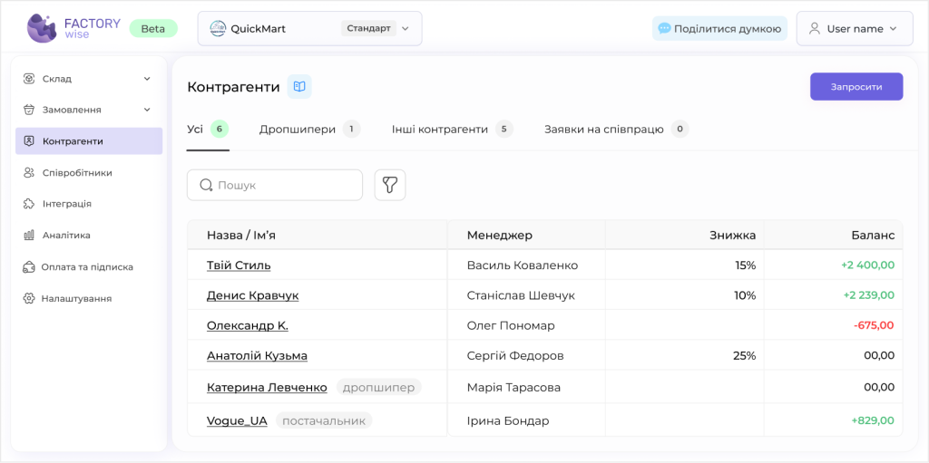Expand the Склад sidebar chevron
Image resolution: width=929 pixels, height=463 pixels.
(147, 79)
